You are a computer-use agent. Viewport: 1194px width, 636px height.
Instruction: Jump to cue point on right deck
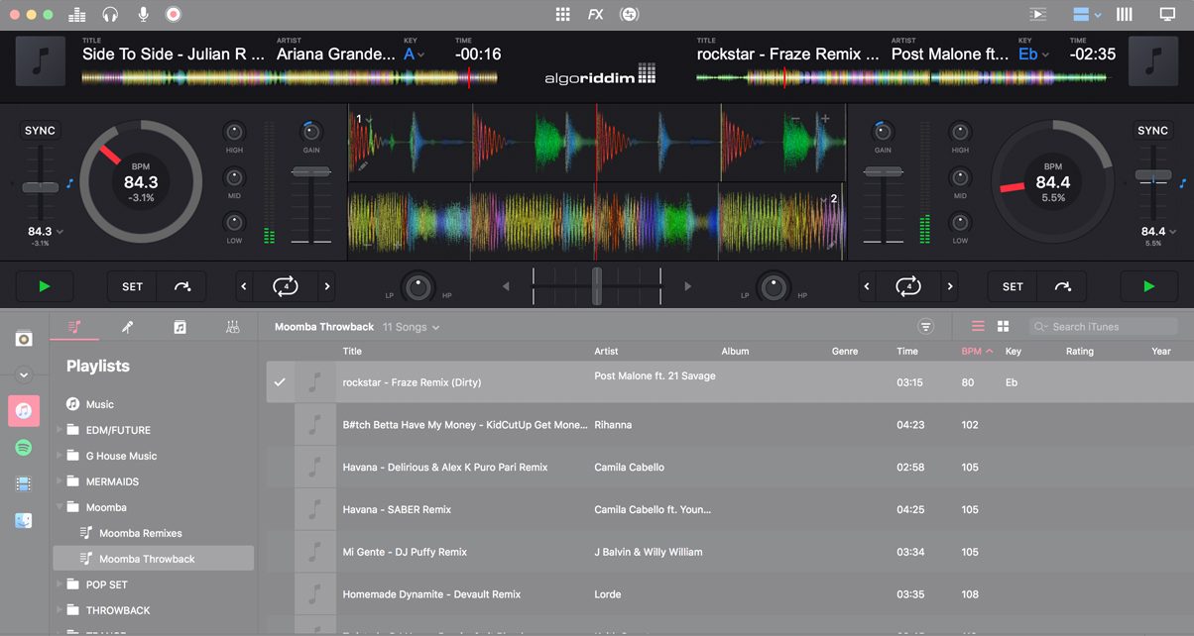click(1062, 286)
